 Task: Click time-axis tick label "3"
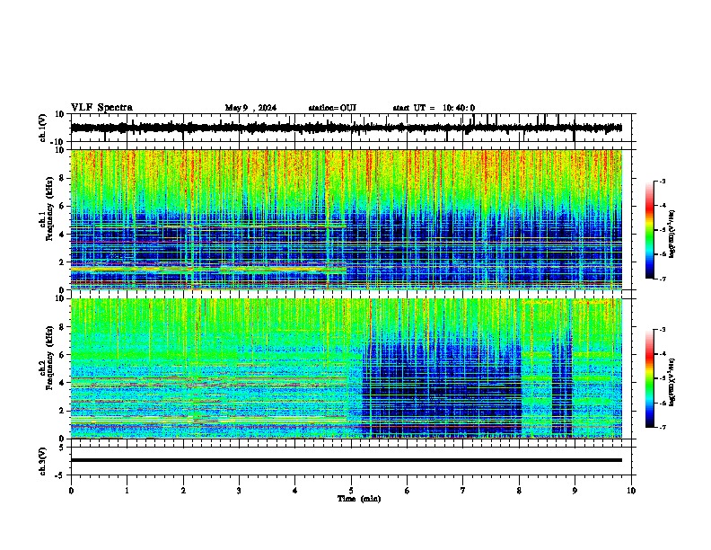tap(239, 491)
